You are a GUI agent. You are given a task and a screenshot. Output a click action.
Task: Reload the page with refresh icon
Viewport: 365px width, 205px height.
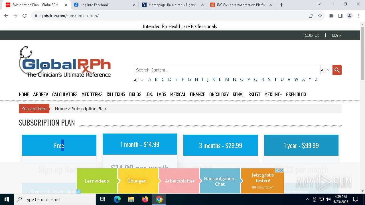click(25, 16)
